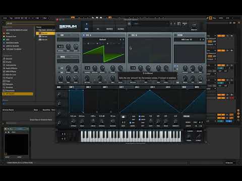Open the Instruments browser category
The height and width of the screenshot is (181, 242).
[11, 65]
